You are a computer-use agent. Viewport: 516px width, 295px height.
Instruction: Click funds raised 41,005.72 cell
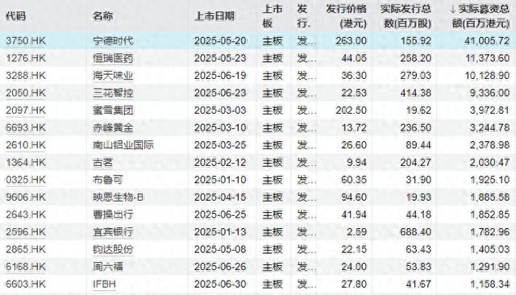pos(487,41)
